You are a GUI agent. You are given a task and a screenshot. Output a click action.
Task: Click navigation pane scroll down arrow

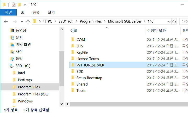(x=62, y=104)
